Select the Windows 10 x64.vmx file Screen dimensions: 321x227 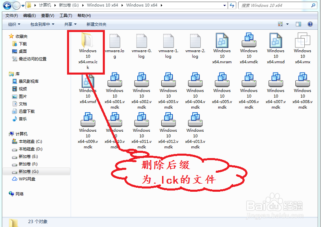click(x=302, y=49)
